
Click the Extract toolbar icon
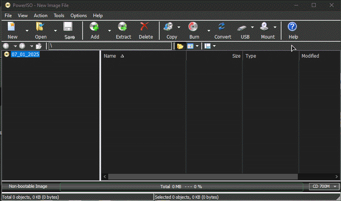pyautogui.click(x=123, y=27)
